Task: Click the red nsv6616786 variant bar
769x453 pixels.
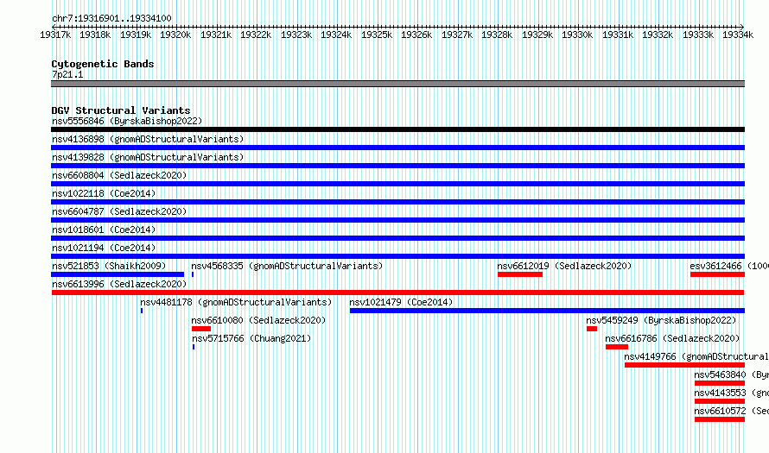Action: (x=617, y=347)
